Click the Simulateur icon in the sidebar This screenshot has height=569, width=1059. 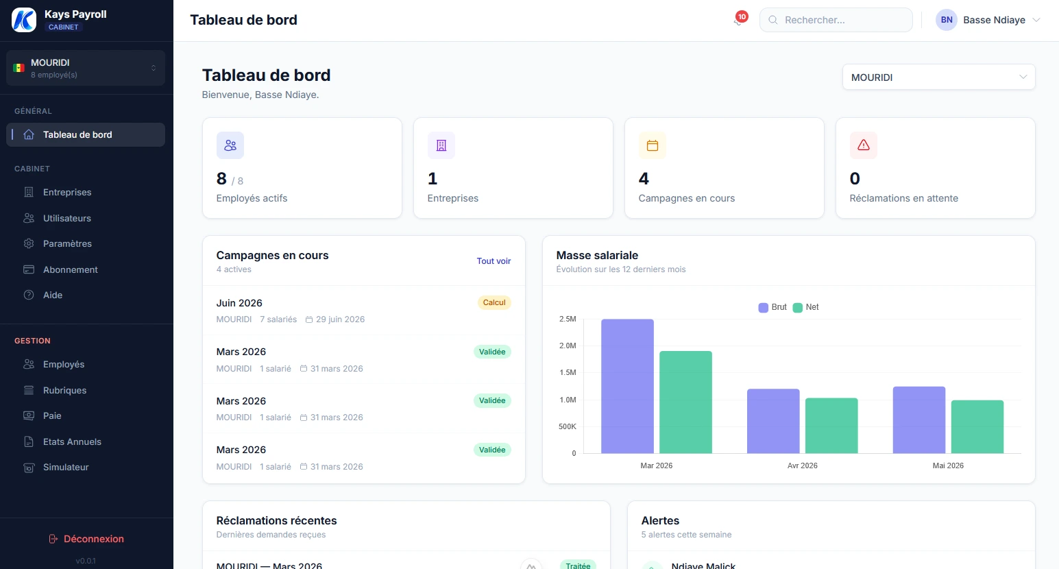(29, 468)
